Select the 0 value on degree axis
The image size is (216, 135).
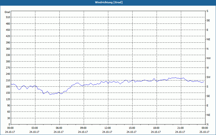point(9,124)
